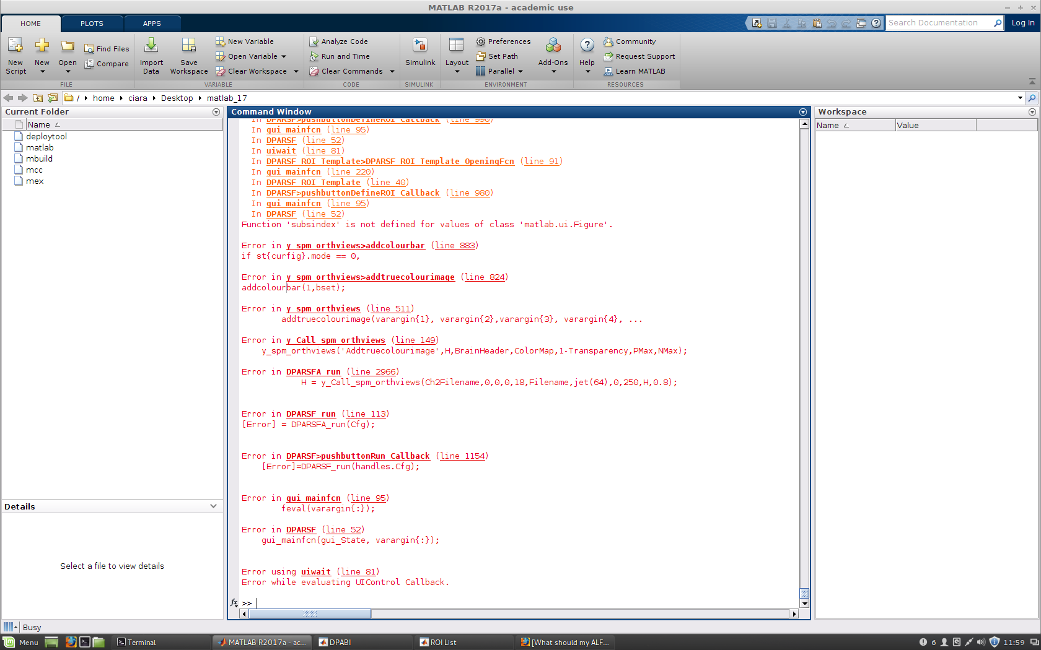
Task: Click the Add-Ons icon
Action: pyautogui.click(x=553, y=46)
